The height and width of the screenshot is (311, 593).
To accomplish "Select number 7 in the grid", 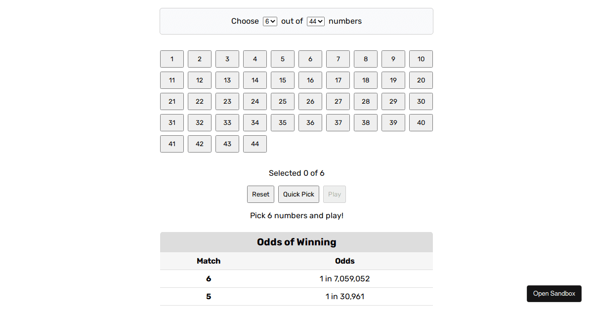I will [x=338, y=59].
